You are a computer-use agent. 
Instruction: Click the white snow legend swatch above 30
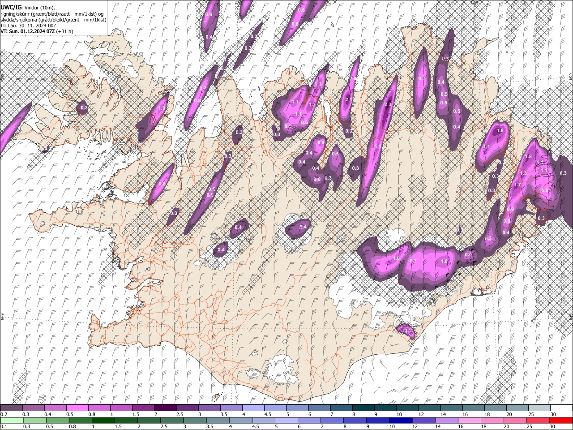pyautogui.click(x=561, y=408)
